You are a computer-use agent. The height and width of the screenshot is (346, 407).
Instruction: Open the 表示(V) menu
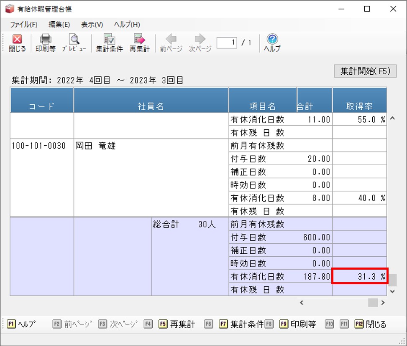(92, 25)
